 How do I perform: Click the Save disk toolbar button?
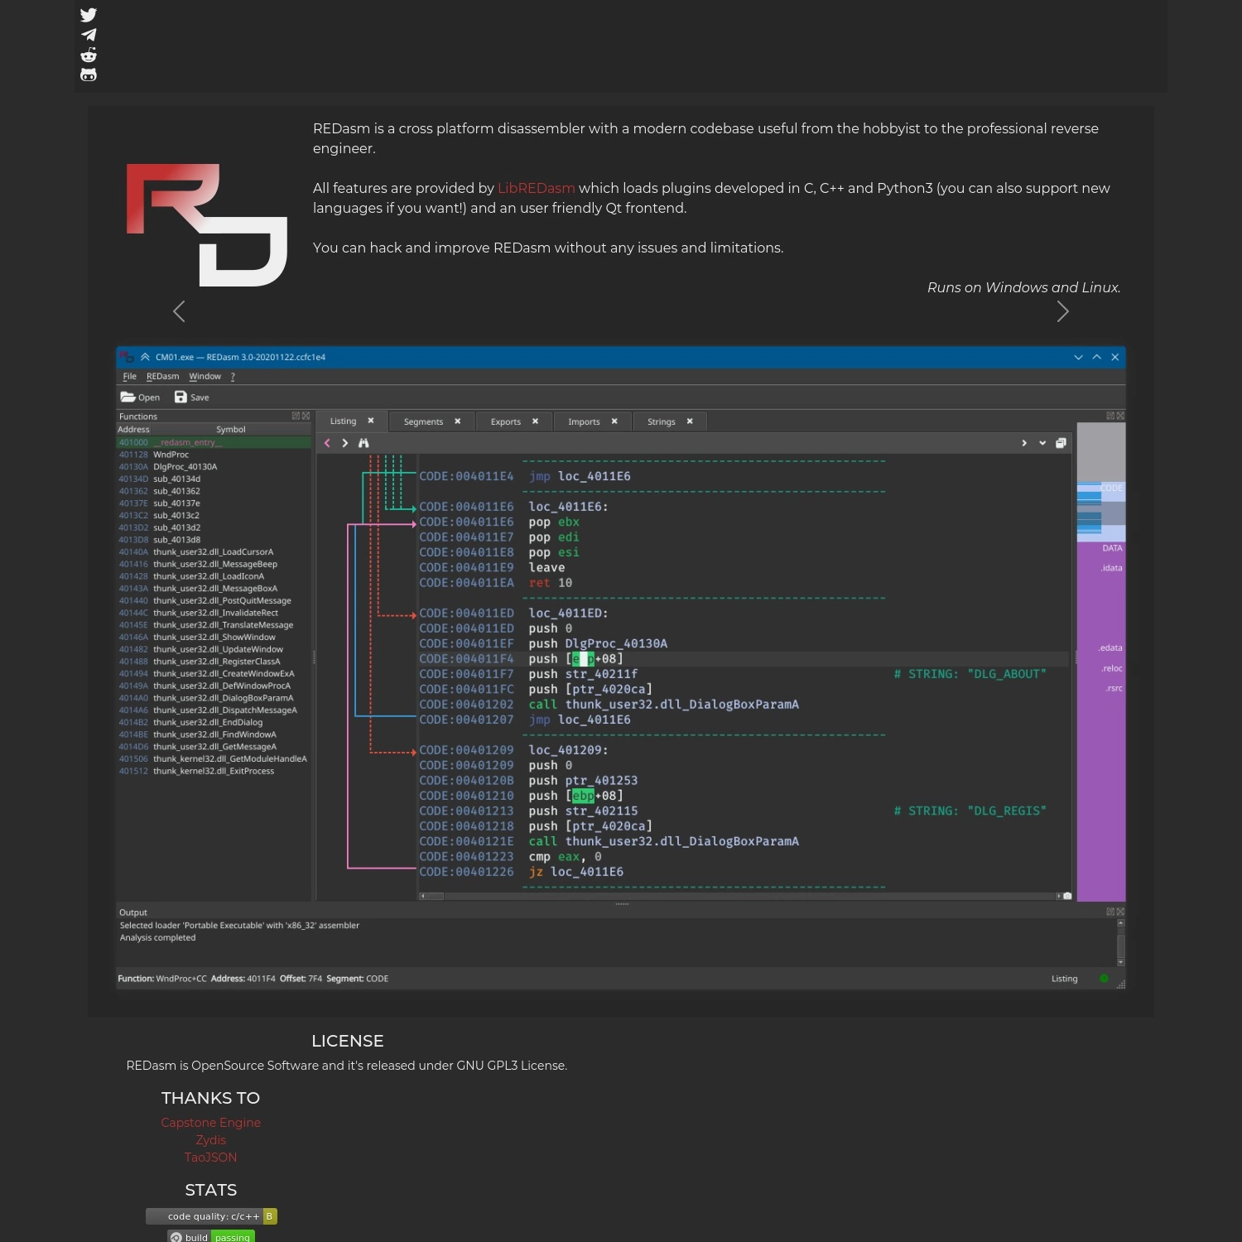[x=191, y=397]
